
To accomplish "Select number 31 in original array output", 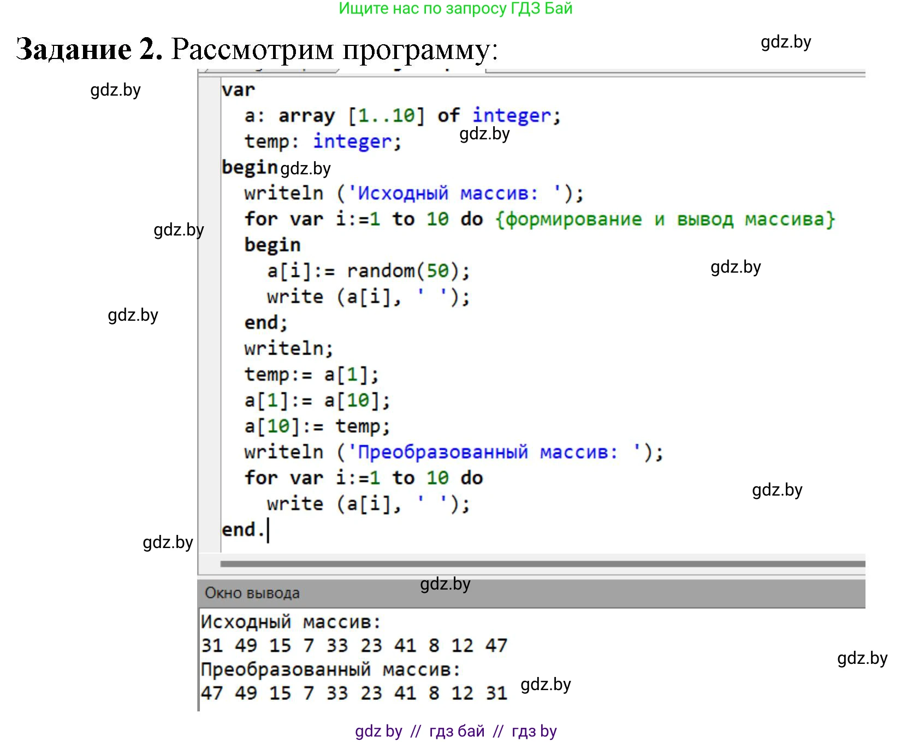I will pos(213,645).
